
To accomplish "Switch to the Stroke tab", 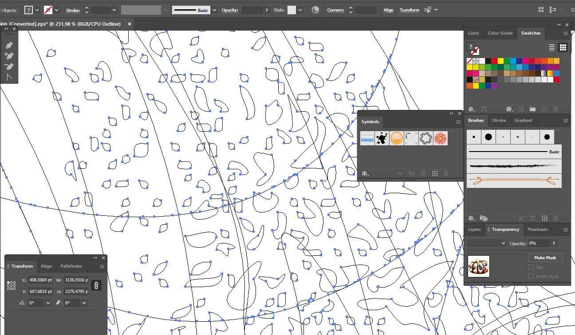I will click(x=499, y=121).
